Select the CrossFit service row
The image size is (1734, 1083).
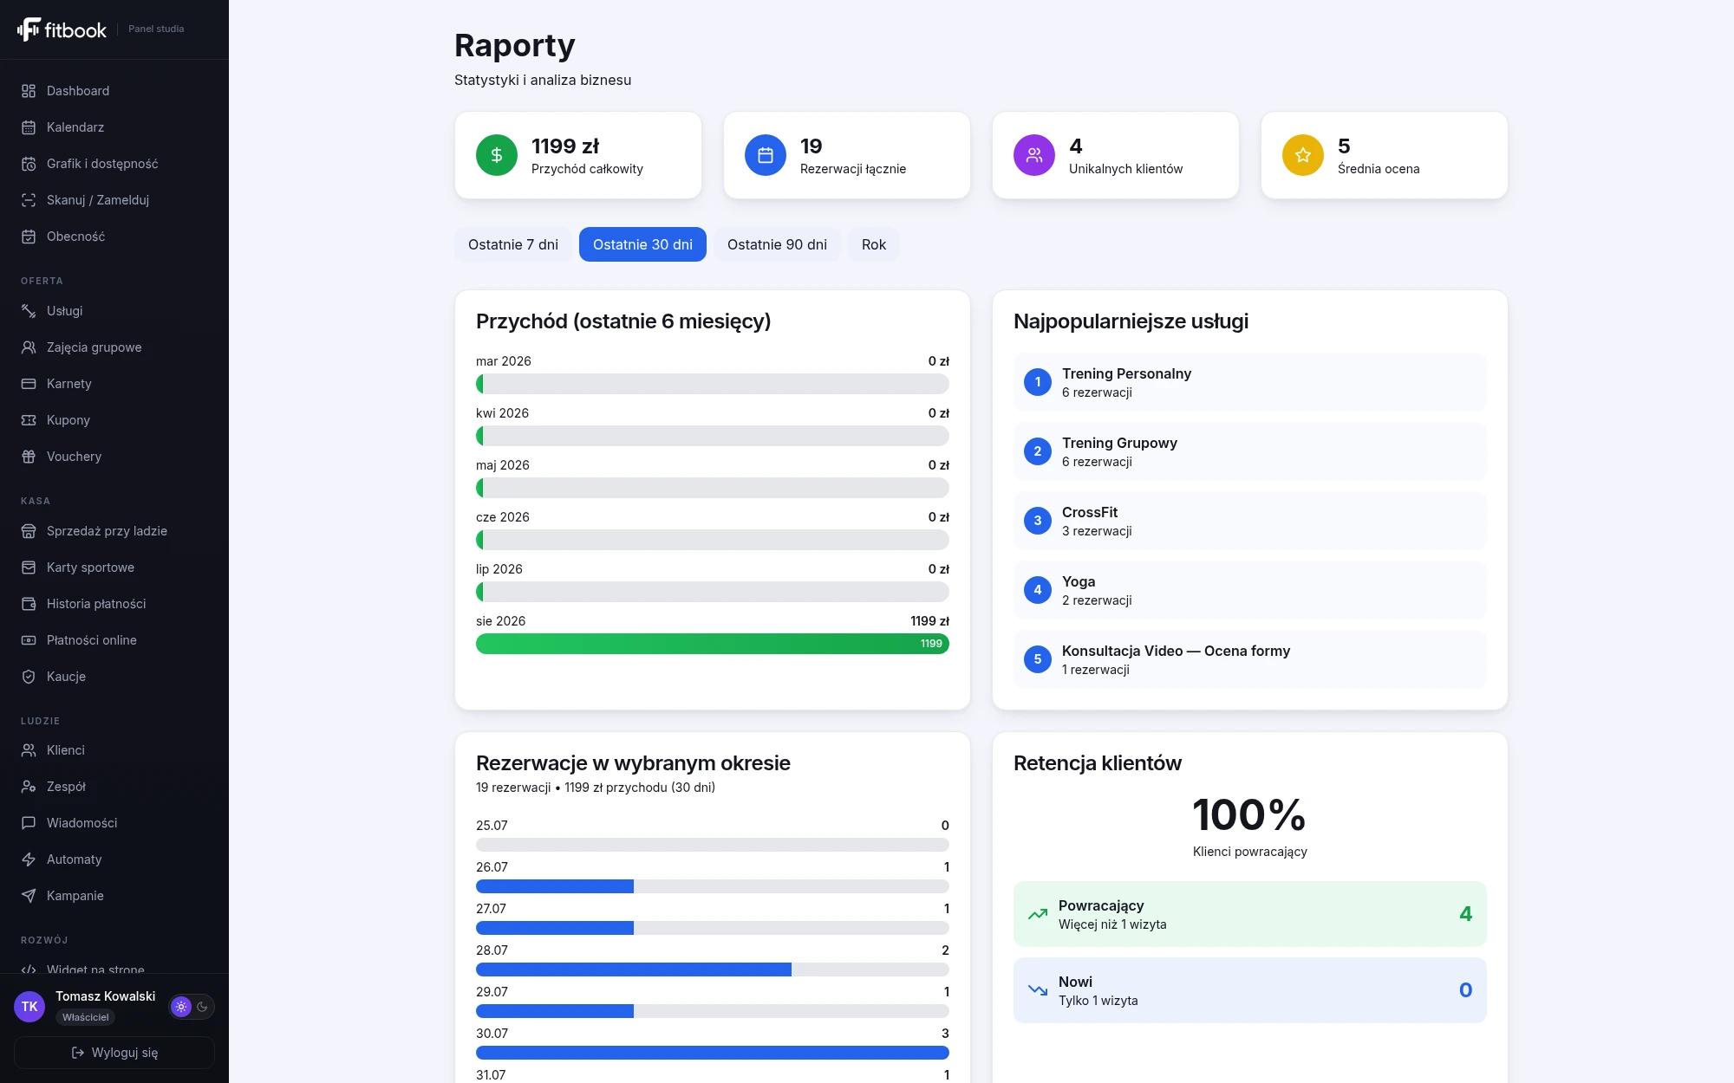pyautogui.click(x=1250, y=521)
